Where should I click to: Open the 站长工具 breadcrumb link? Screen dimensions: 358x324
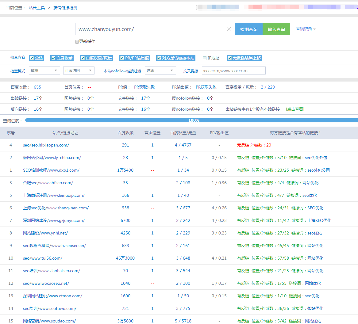click(37, 8)
